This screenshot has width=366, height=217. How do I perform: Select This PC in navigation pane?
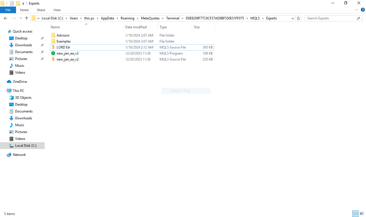click(x=19, y=91)
